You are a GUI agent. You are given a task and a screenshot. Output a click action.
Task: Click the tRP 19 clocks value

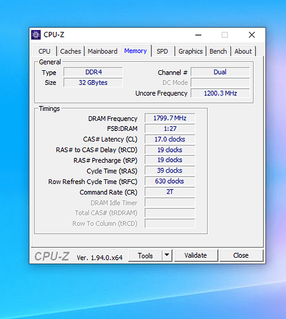(170, 160)
